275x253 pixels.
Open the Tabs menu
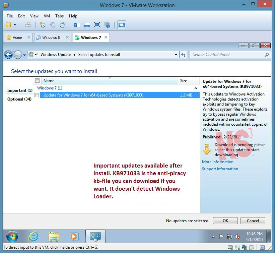tap(59, 16)
